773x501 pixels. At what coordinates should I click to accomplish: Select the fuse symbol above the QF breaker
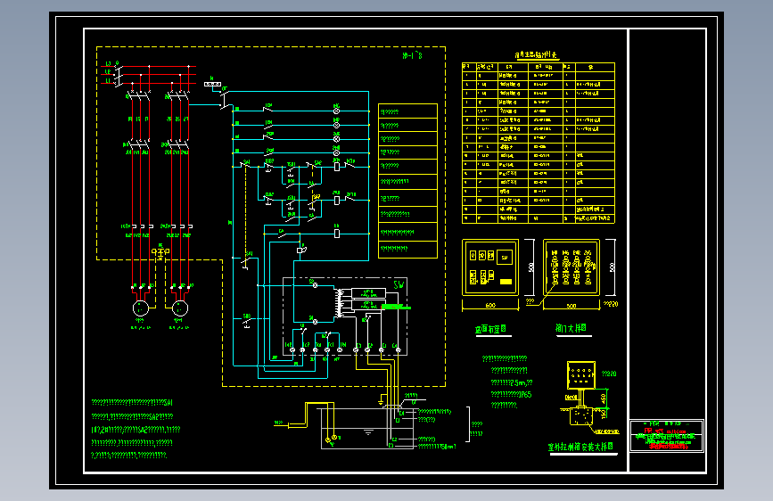[x=212, y=85]
